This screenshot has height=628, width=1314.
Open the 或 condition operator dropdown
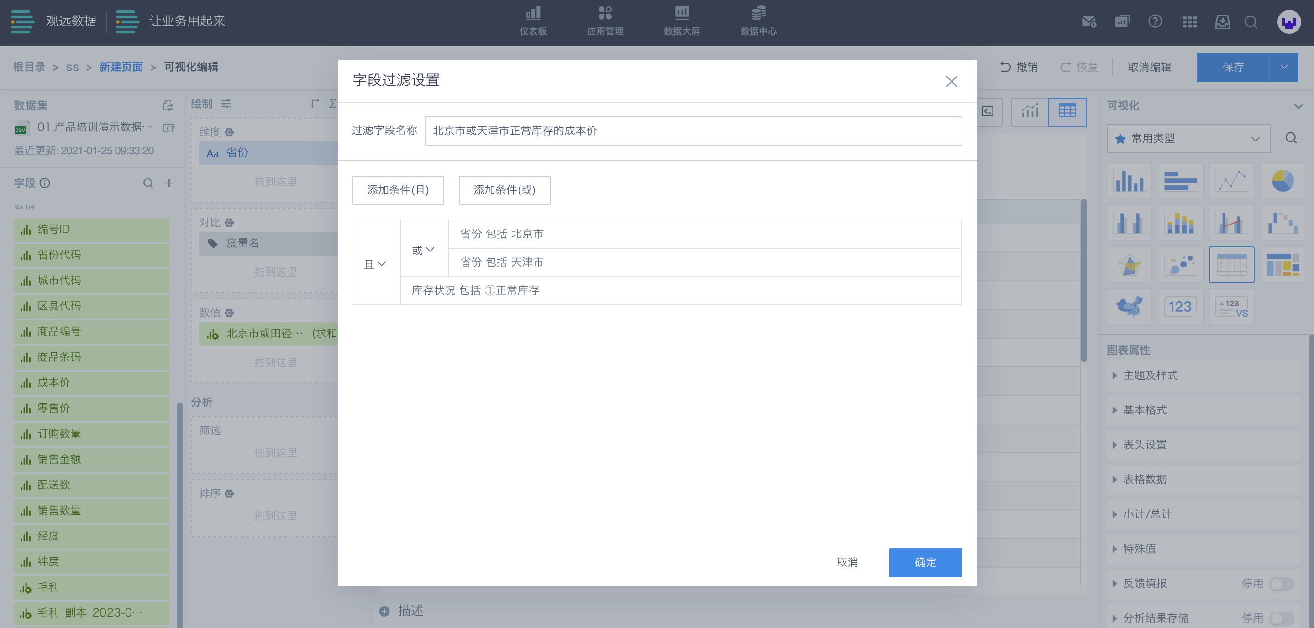click(x=423, y=250)
